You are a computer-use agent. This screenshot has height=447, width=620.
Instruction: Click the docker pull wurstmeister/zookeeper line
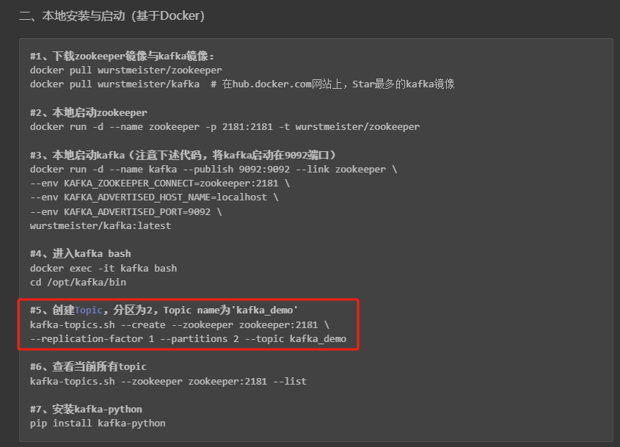pos(125,70)
